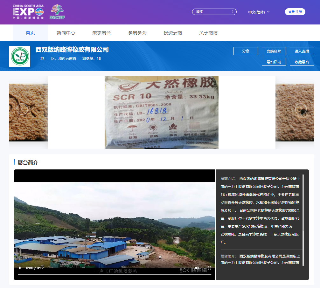Open the 关于南博 menu
Viewport: 320px width, 288px height.
[x=208, y=33]
